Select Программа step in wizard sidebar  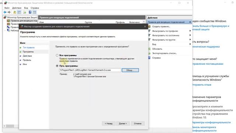(28, 52)
